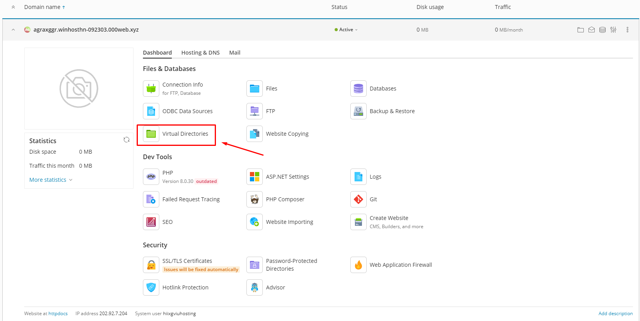Open the Web Application Firewall flame icon
Screen dimensions: 640x321
pyautogui.click(x=358, y=265)
